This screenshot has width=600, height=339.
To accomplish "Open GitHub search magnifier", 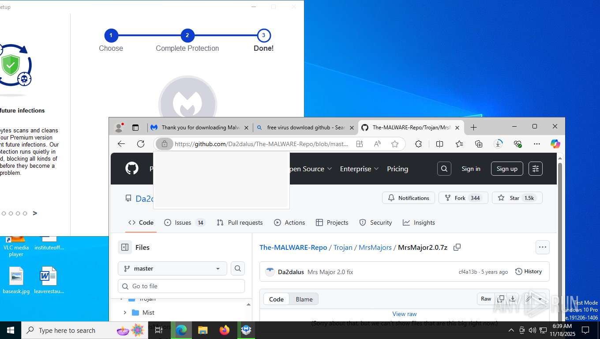I will pyautogui.click(x=444, y=169).
